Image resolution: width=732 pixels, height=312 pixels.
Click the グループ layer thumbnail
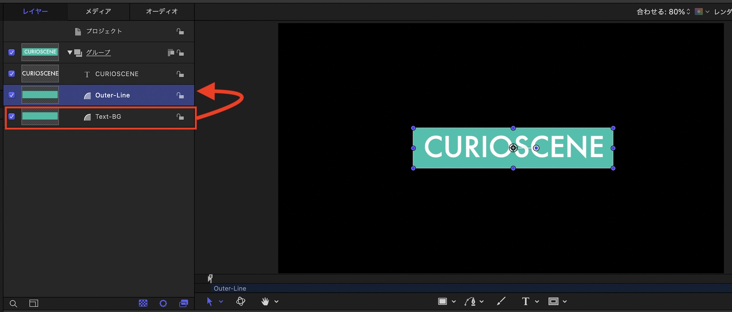click(40, 52)
